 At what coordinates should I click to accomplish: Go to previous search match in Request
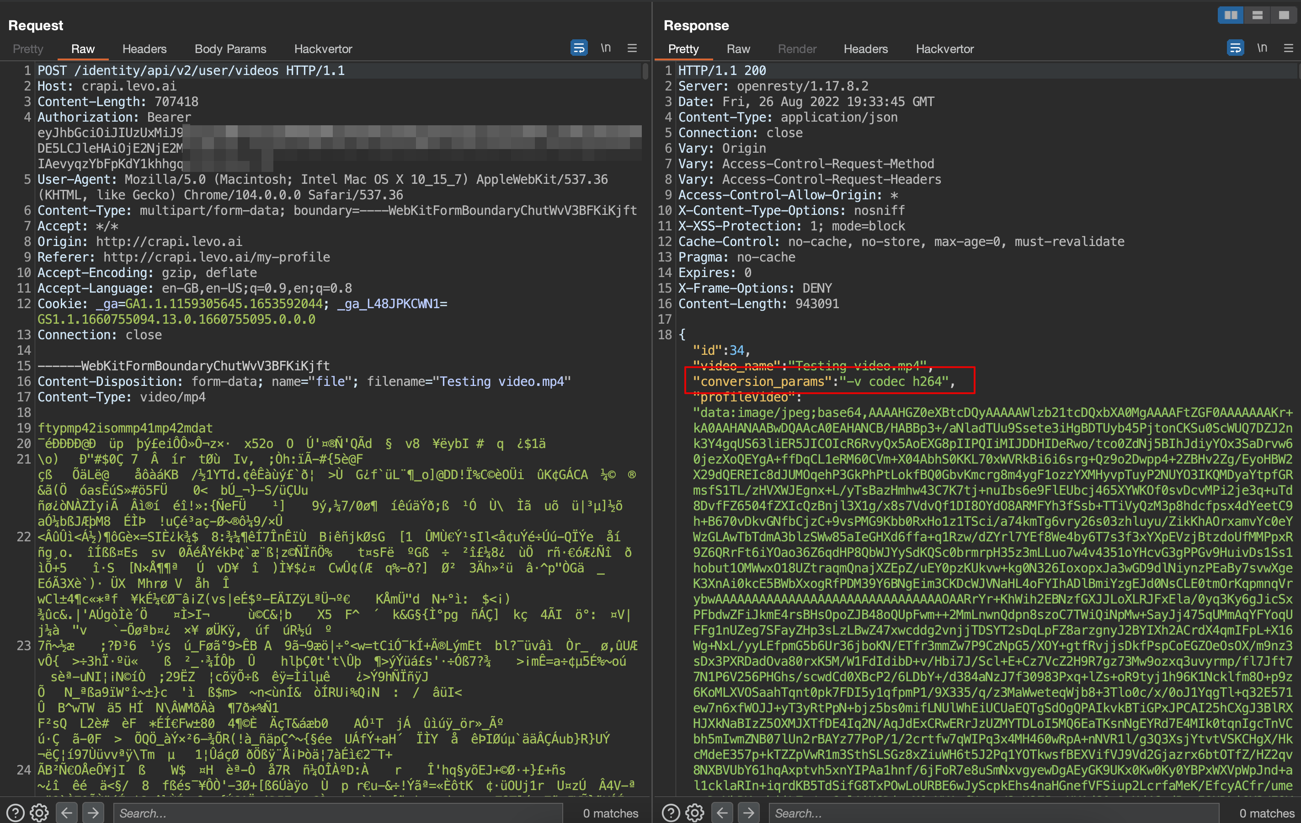(x=67, y=812)
